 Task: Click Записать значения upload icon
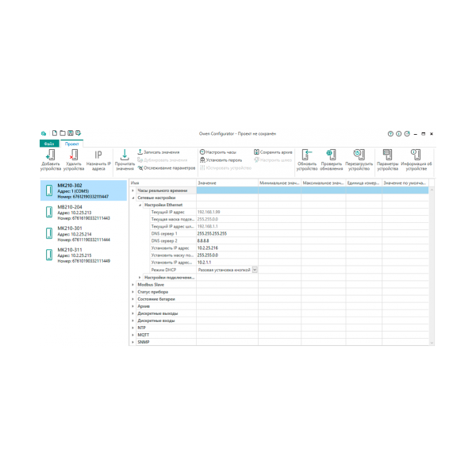tap(140, 152)
